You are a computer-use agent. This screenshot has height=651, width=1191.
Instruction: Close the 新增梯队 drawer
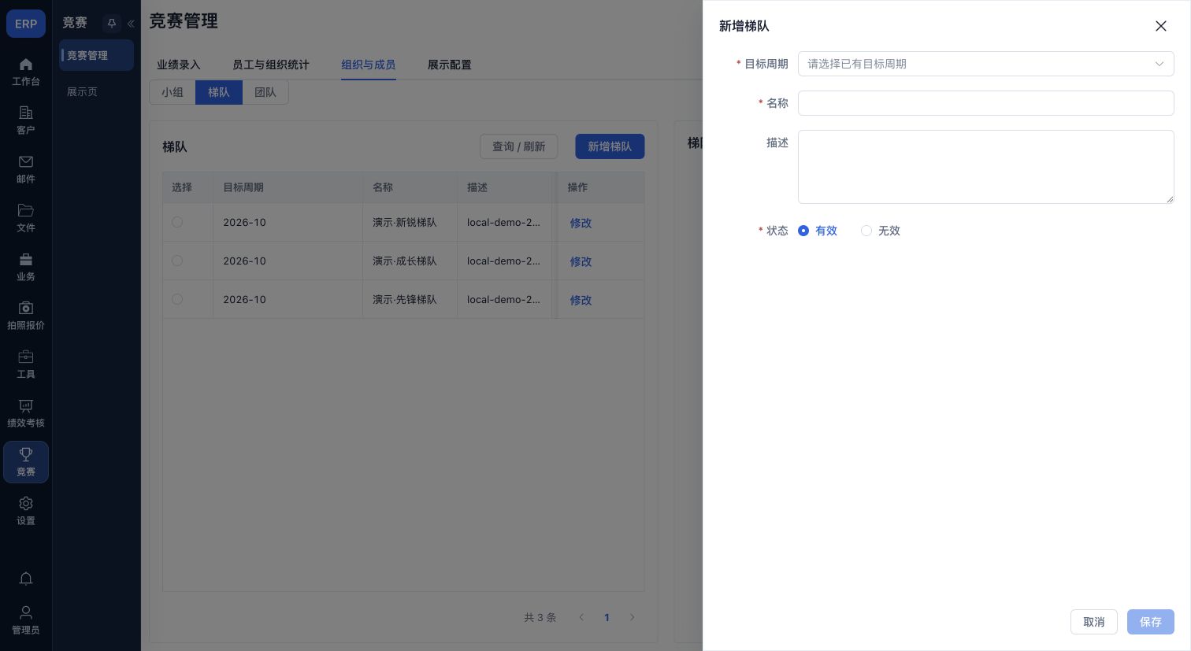pyautogui.click(x=1160, y=26)
